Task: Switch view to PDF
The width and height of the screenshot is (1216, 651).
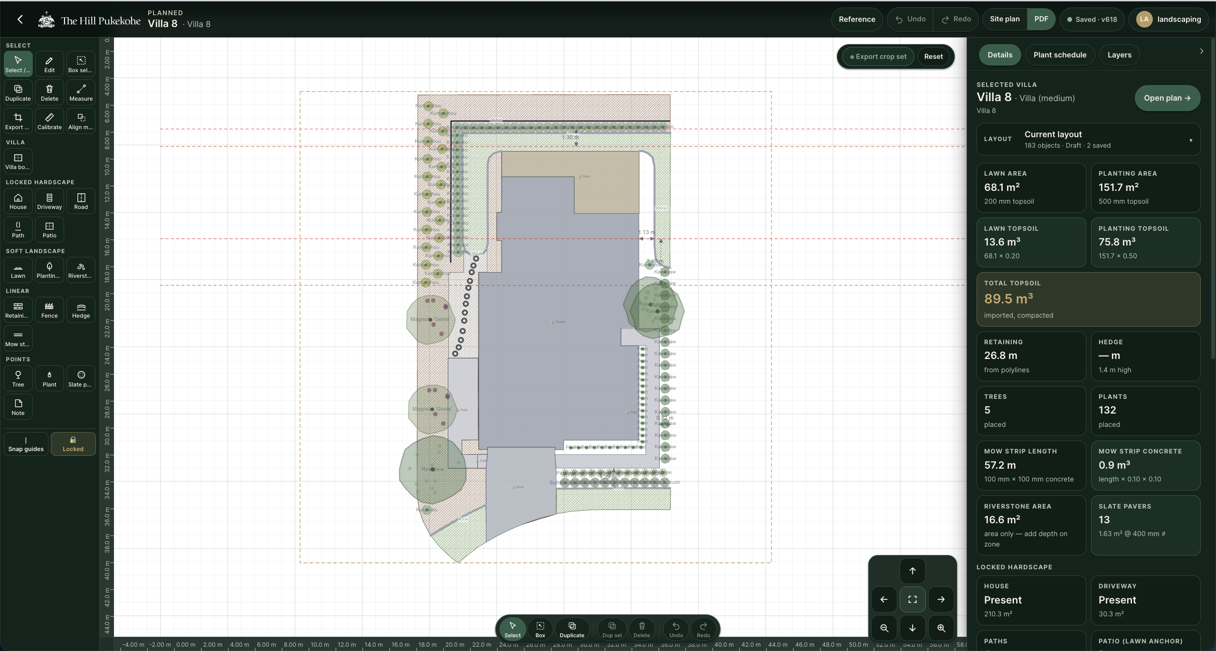Action: coord(1041,19)
